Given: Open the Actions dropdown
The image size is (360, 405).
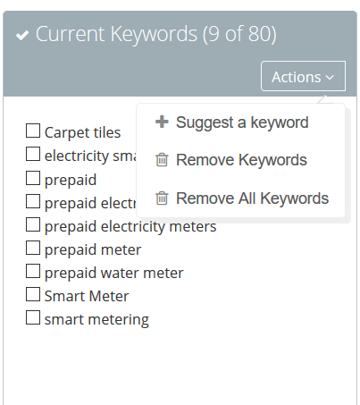Looking at the screenshot, I should pos(304,76).
